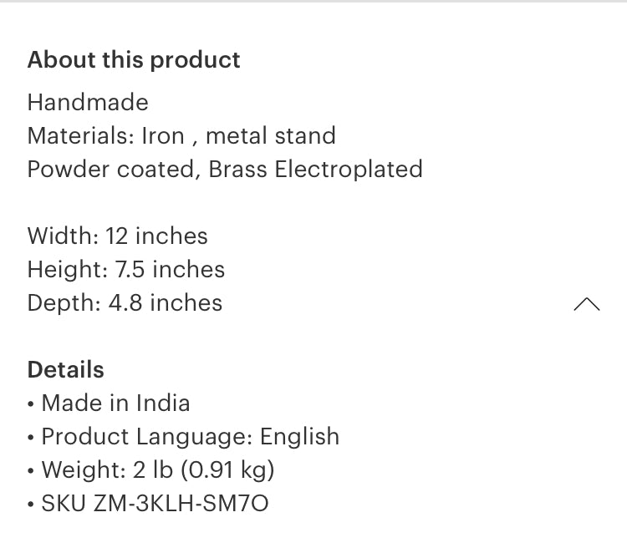This screenshot has height=553, width=627.
Task: Select the "4.8 inches" depth value
Action: pos(166,303)
